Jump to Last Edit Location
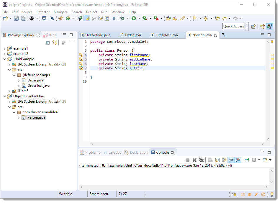This screenshot has width=280, height=203. tap(217, 18)
